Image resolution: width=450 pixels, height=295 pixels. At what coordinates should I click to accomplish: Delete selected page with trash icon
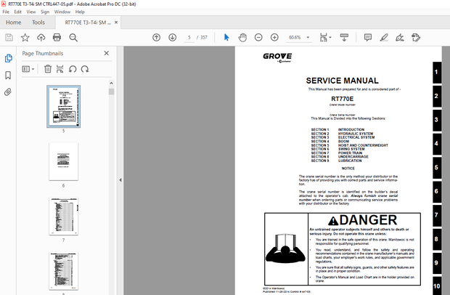pyautogui.click(x=48, y=69)
